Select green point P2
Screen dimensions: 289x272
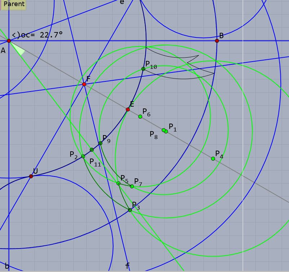tap(83, 156)
